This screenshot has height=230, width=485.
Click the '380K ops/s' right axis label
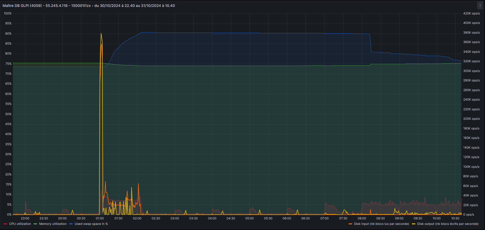(x=471, y=32)
